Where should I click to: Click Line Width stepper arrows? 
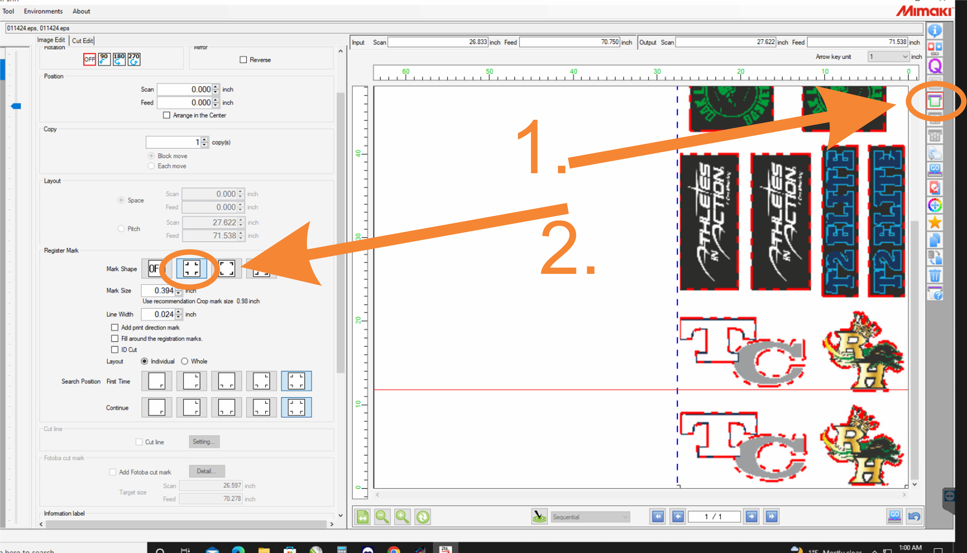178,314
